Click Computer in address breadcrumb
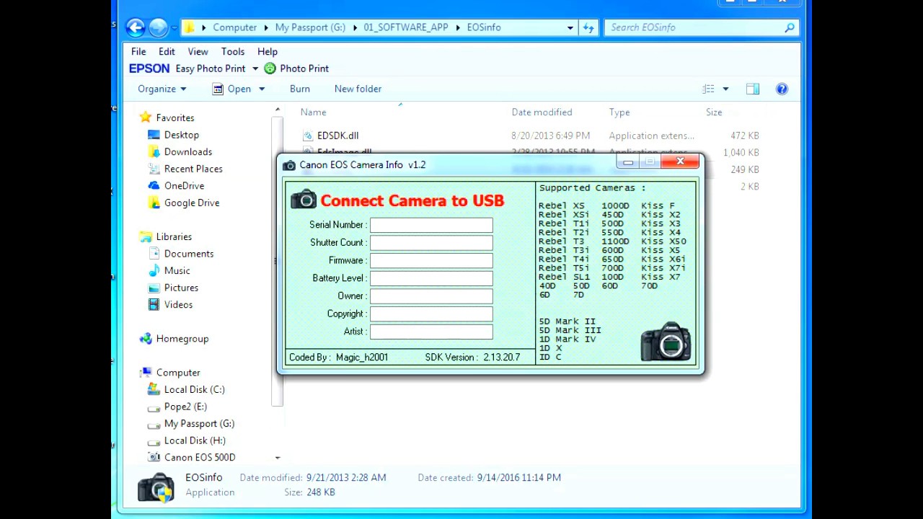The width and height of the screenshot is (923, 519). [x=235, y=27]
